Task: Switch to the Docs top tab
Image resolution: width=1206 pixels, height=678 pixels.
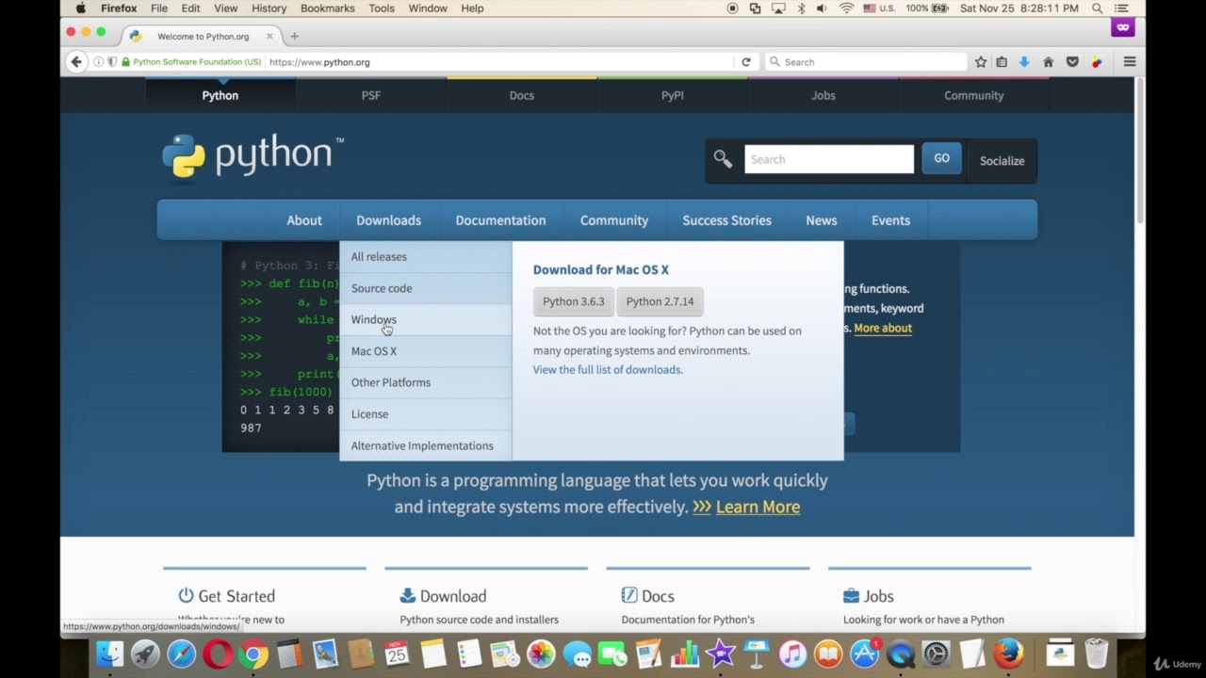Action: click(522, 95)
